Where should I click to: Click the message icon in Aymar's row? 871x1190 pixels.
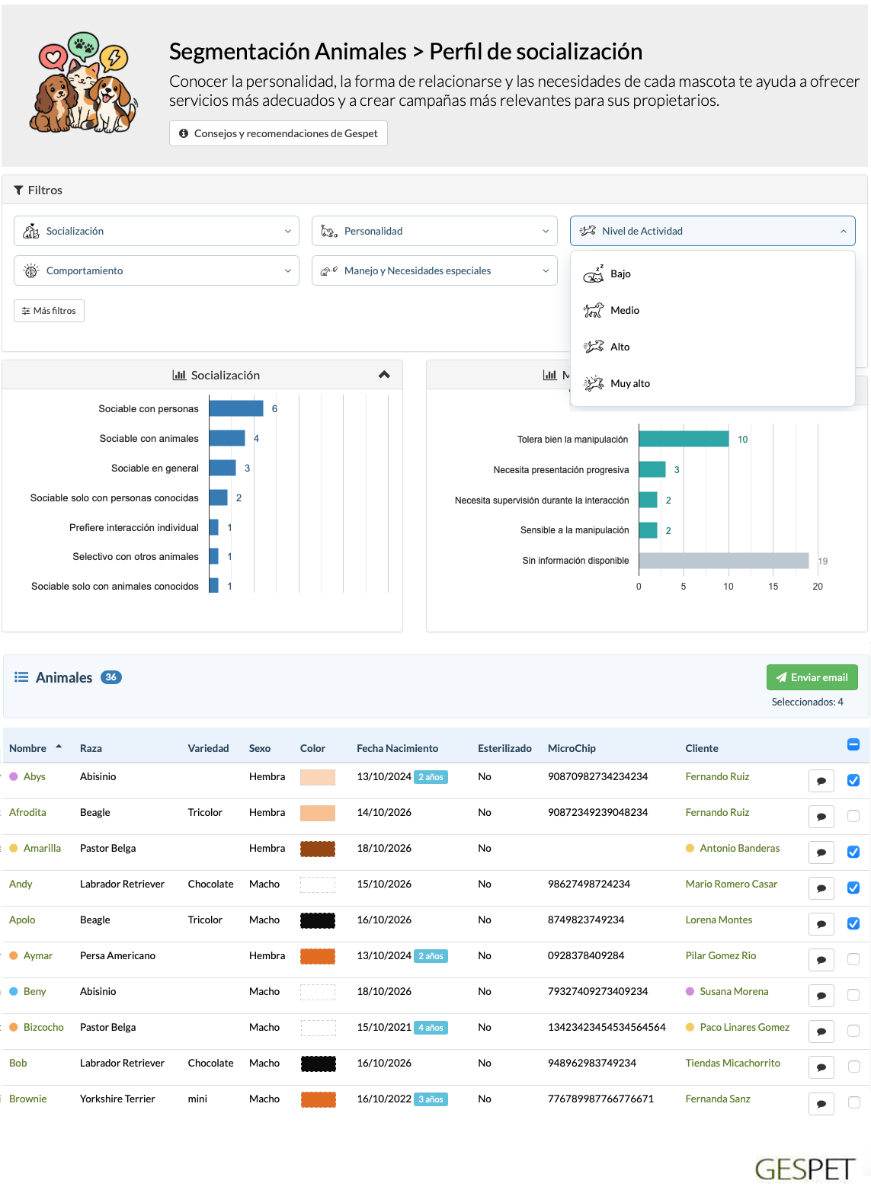tap(821, 960)
